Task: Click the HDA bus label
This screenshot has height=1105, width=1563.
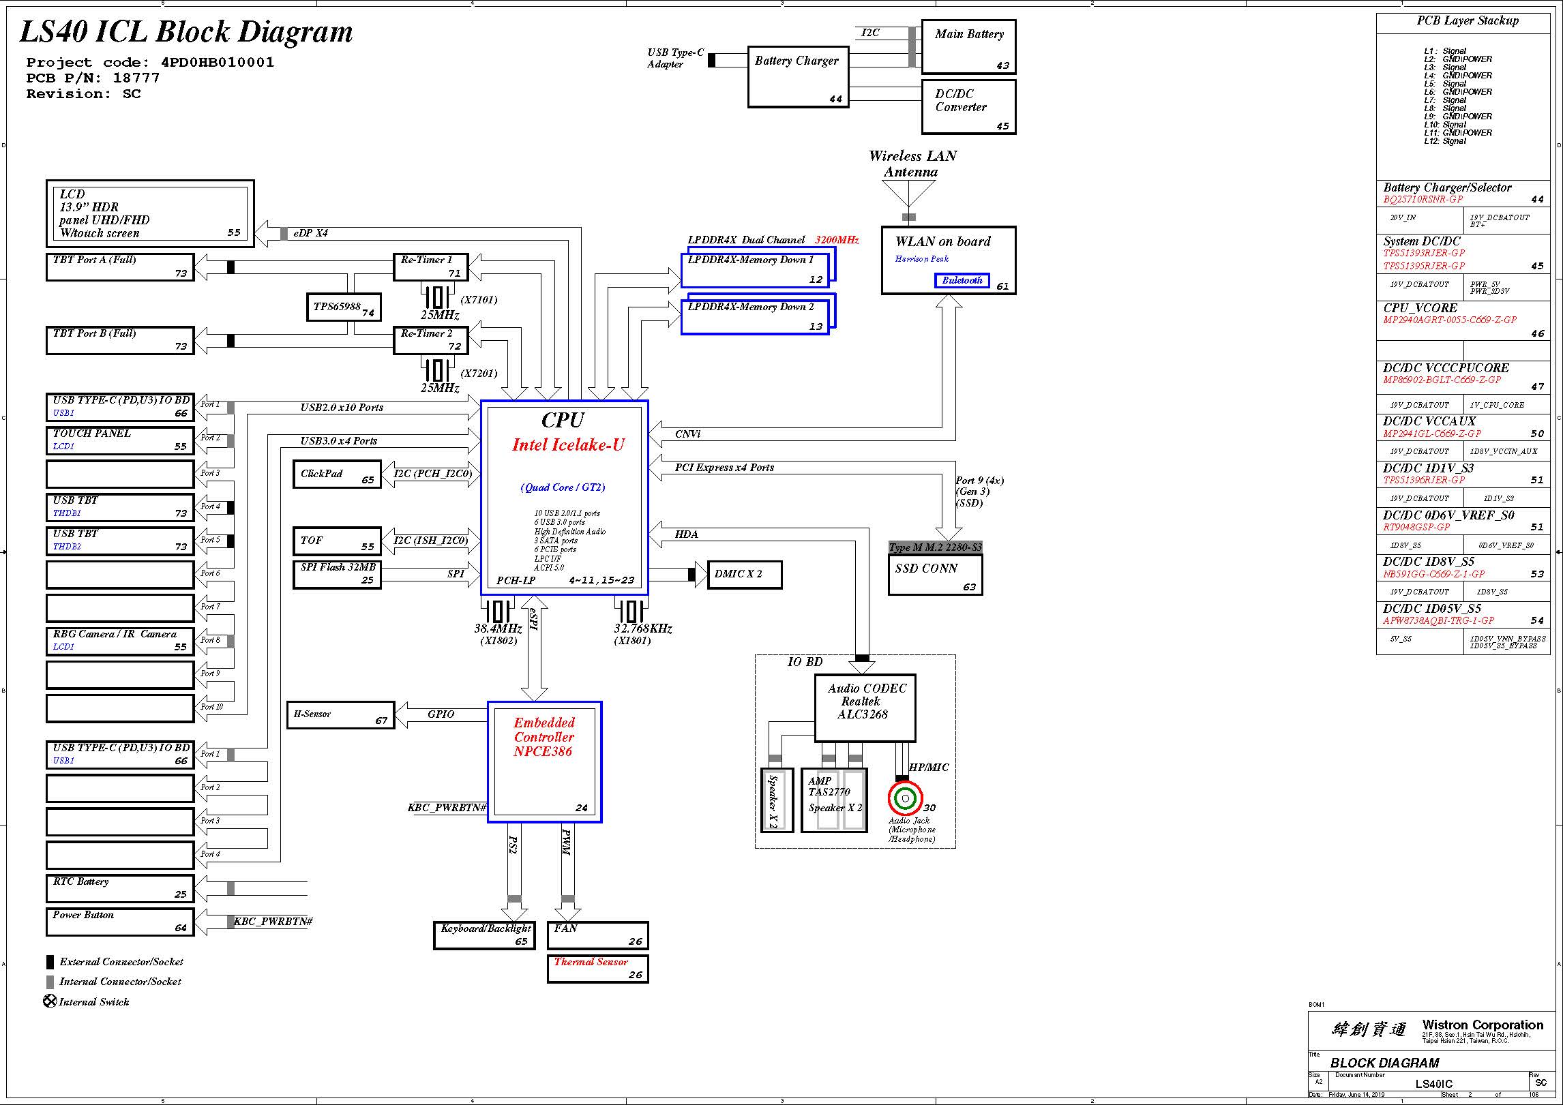Action: tap(686, 534)
